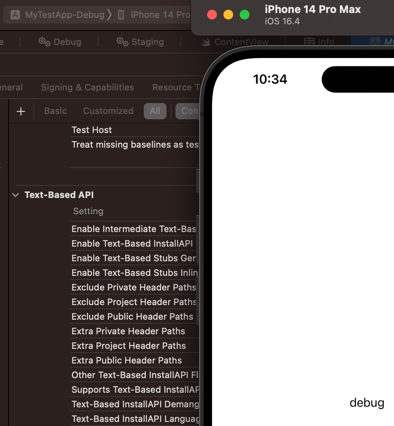Click the MyTestApp-Debug scheme icon
This screenshot has height=426, width=394.
(15, 15)
